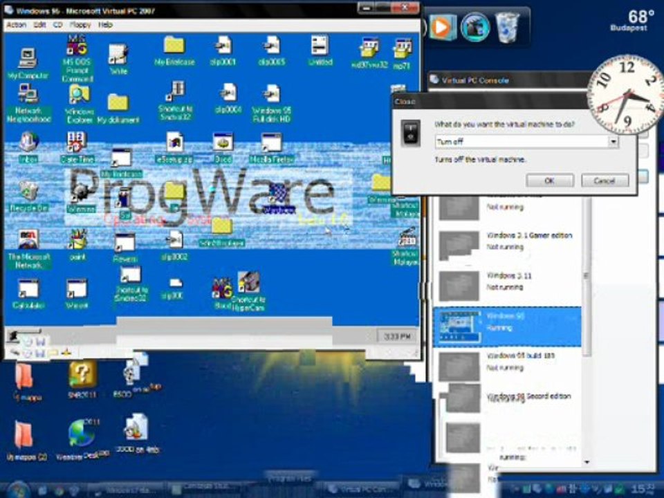Launch the MS-DOS Prompt Command shortcut
The width and height of the screenshot is (664, 498).
(77, 58)
